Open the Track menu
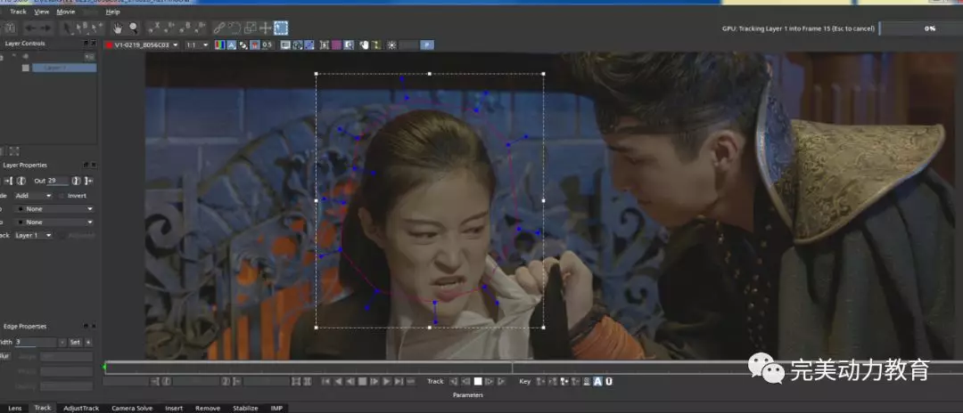 pos(19,12)
